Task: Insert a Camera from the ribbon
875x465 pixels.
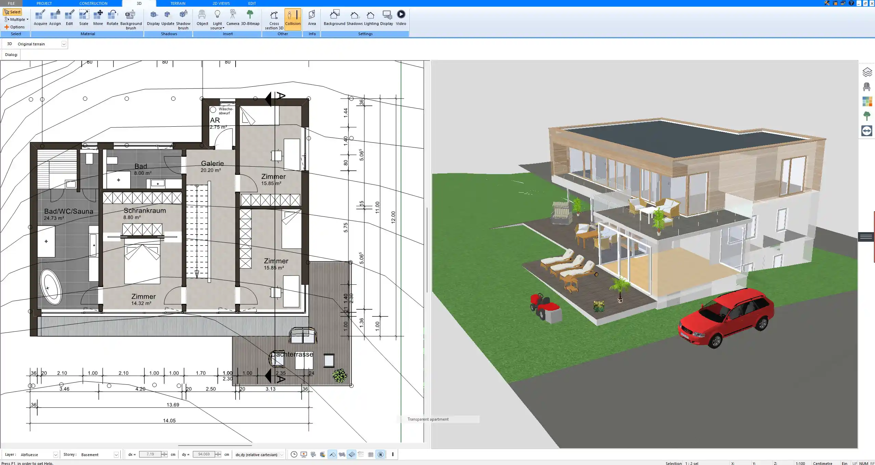Action: 233,18
